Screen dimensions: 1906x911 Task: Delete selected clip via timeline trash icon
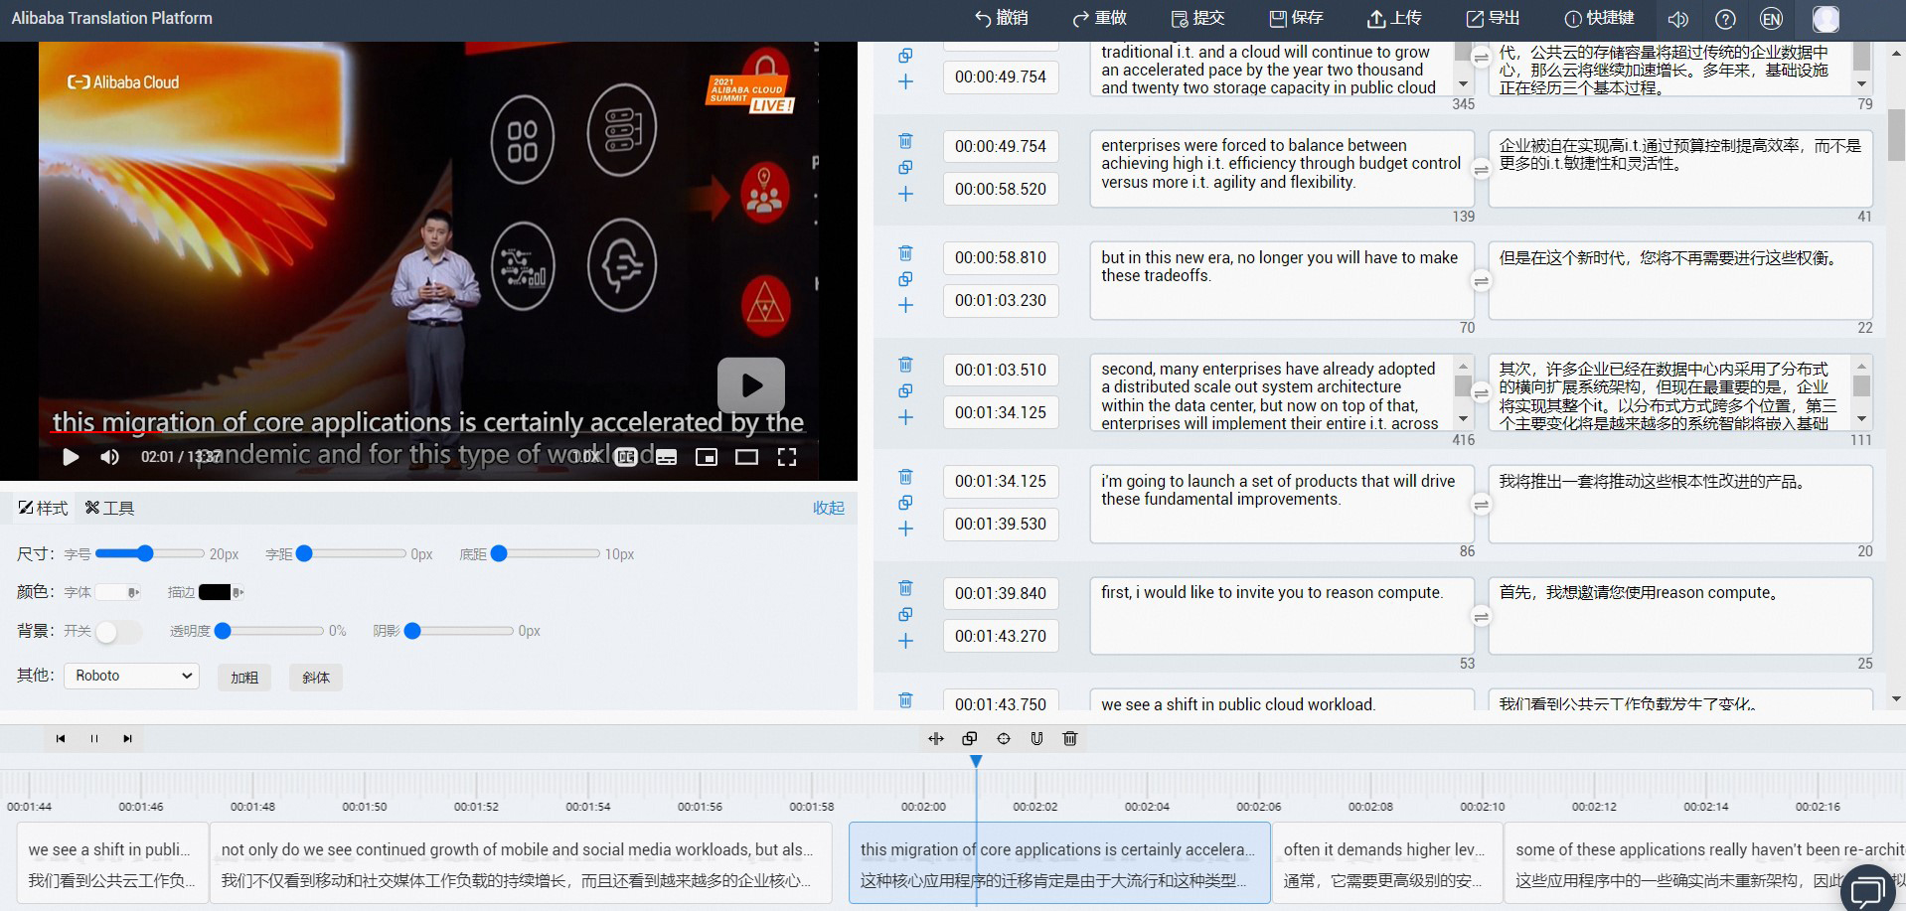coord(1070,738)
